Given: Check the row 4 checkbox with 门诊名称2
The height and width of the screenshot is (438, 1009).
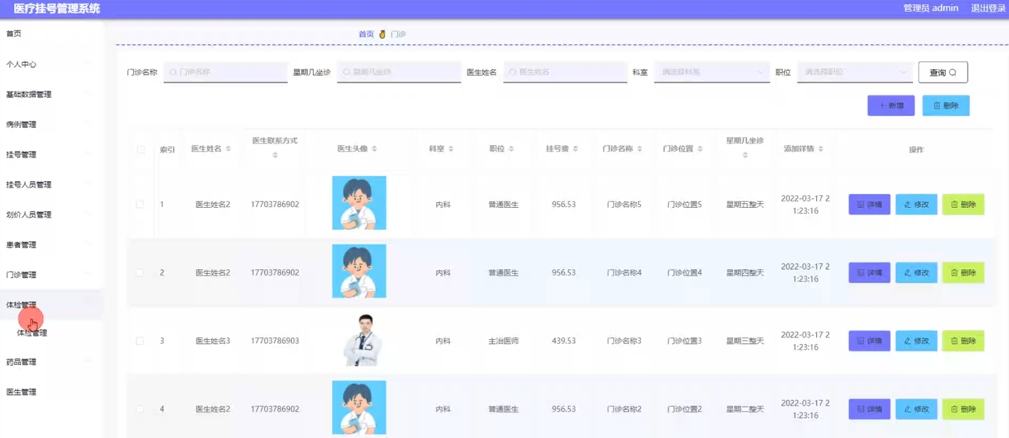Looking at the screenshot, I should click(x=140, y=409).
